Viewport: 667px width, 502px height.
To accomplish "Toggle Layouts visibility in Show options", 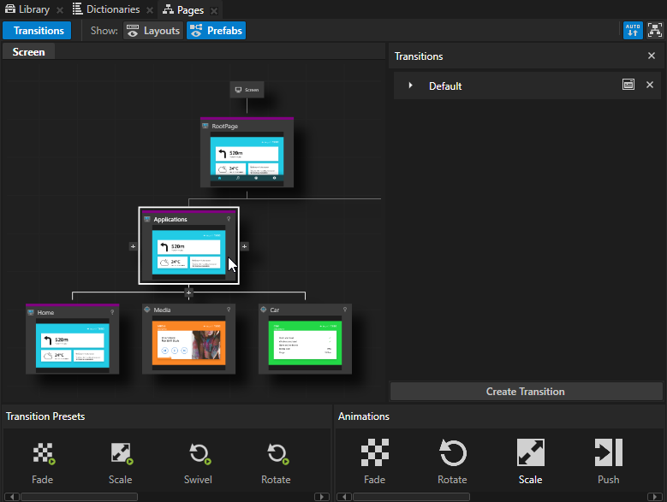I will pyautogui.click(x=153, y=31).
